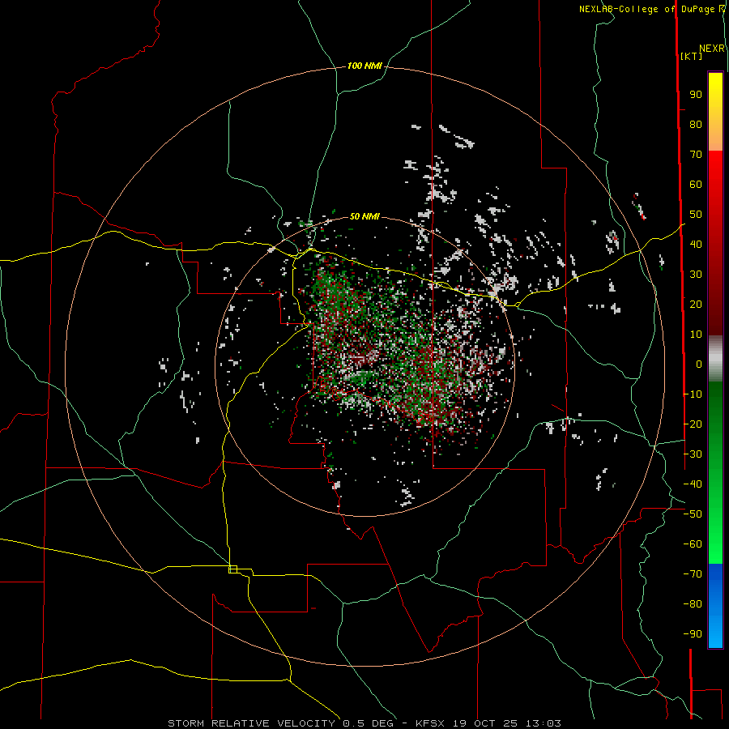Viewport: 729px width, 729px height.
Task: Click the 0.5 DEG elevation text
Action: [x=368, y=723]
